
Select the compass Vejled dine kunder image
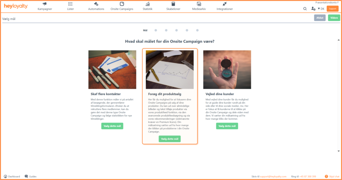pyautogui.click(x=227, y=69)
